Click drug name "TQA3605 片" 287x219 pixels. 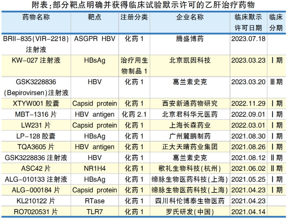pos(36,147)
